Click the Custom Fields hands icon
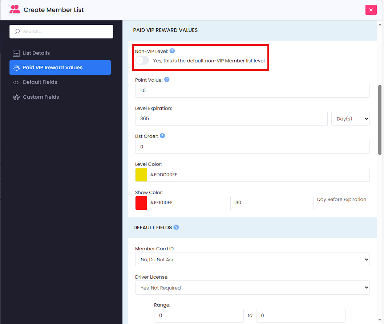The width and height of the screenshot is (384, 324). [16, 97]
